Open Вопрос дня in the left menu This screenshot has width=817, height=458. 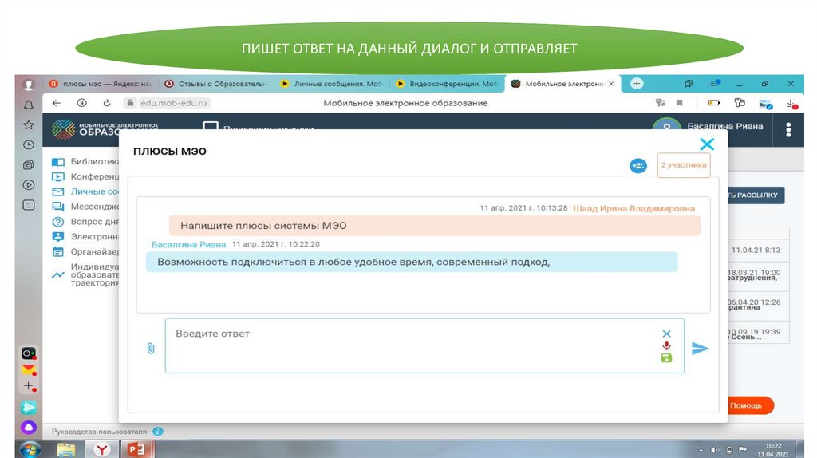[x=85, y=222]
